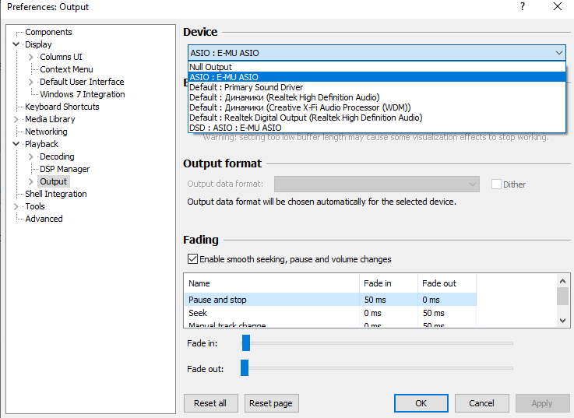Image resolution: width=574 pixels, height=418 pixels.
Task: Collapse the Playback tree node
Action: [16, 144]
